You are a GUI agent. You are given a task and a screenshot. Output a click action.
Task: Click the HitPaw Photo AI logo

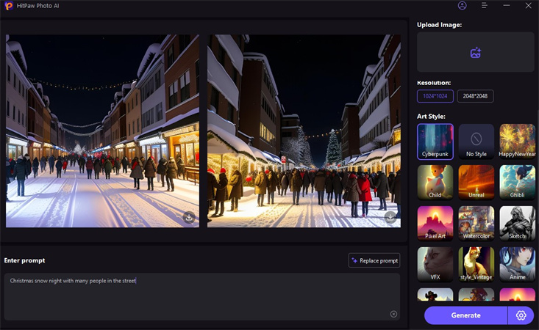[8, 6]
